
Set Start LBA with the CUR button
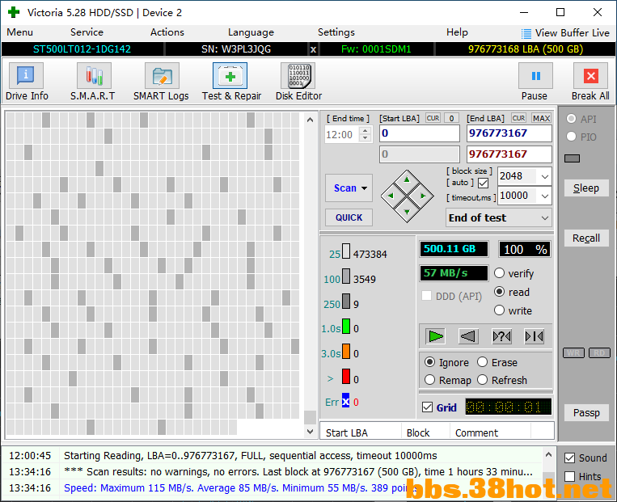[x=433, y=118]
